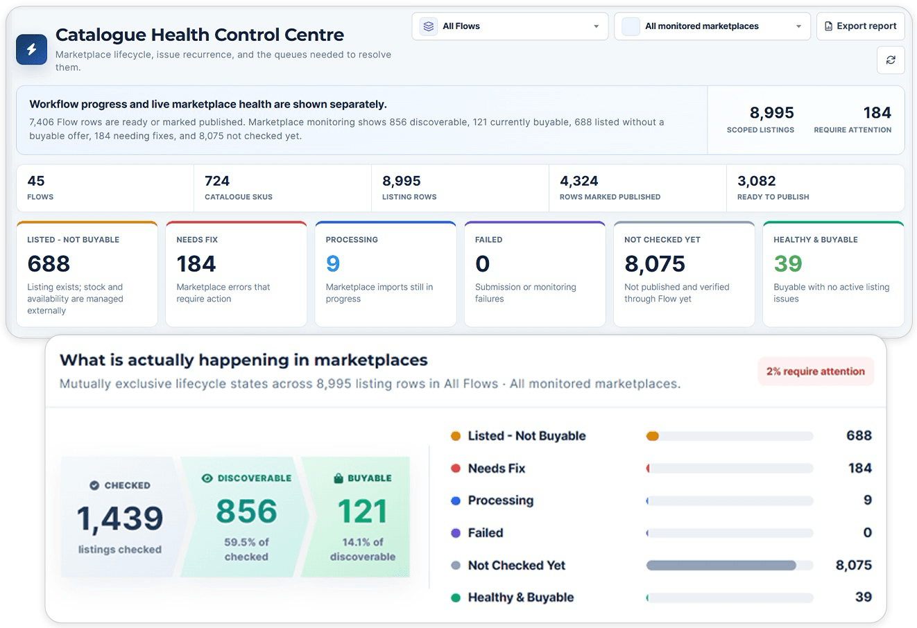Click the eye icon next to DISCOVERABLE
The height and width of the screenshot is (628, 917).
click(x=207, y=478)
